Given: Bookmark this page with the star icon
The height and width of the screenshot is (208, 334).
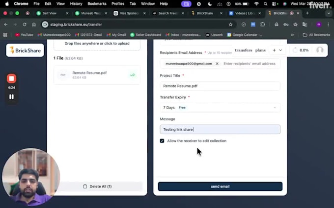Looking at the screenshot, I should [x=230, y=24].
